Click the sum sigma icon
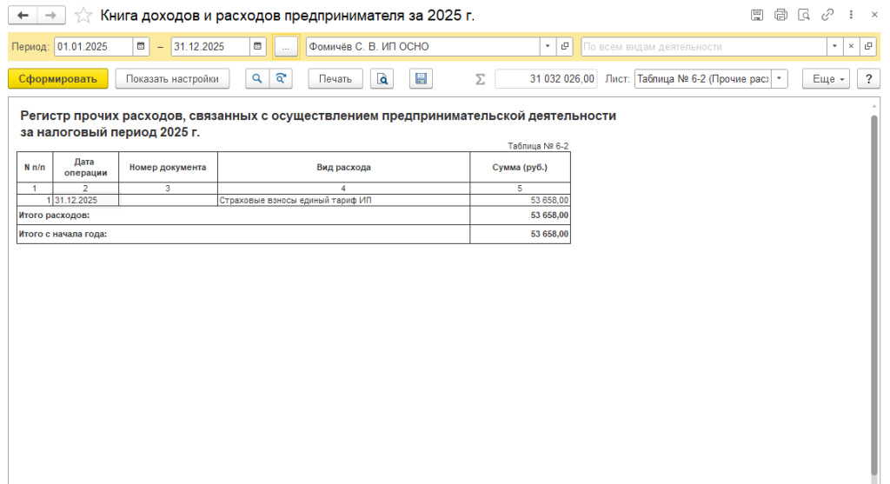 (x=480, y=79)
